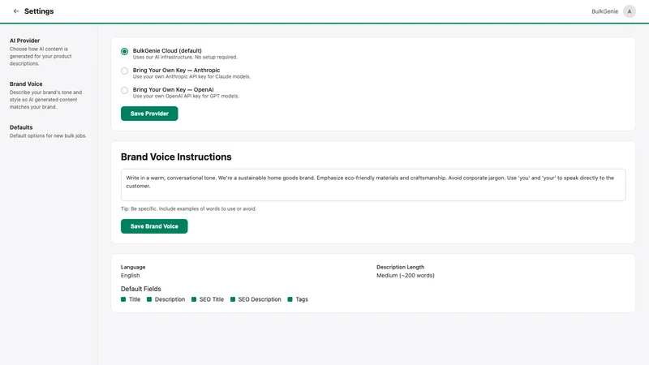Click the Language value 'English'

pyautogui.click(x=131, y=275)
